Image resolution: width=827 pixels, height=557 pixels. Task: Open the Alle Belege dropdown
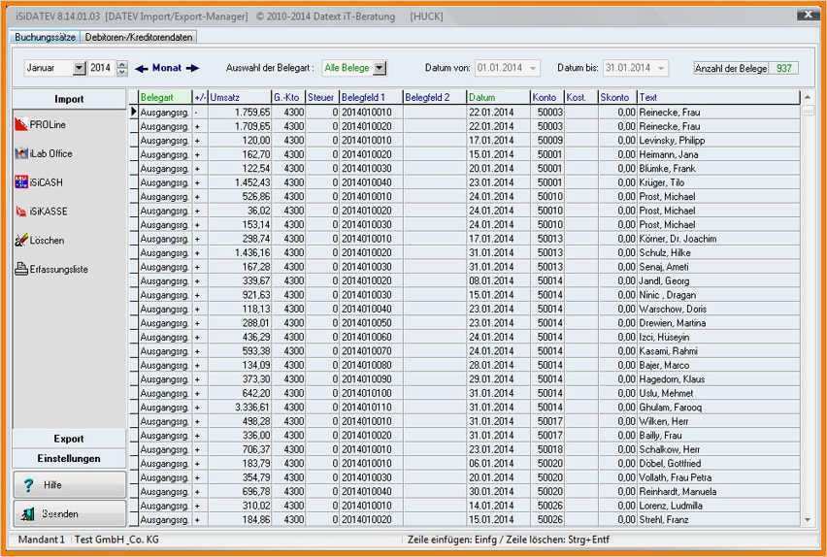point(380,68)
